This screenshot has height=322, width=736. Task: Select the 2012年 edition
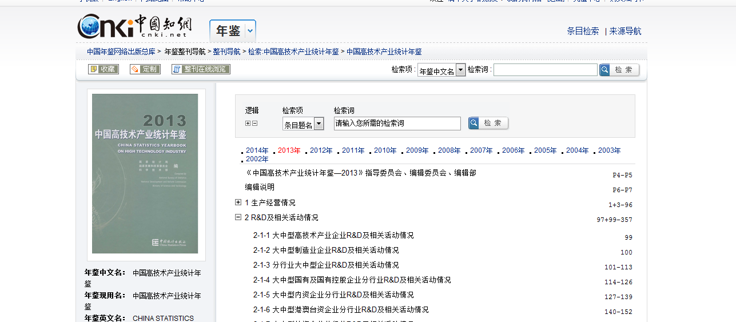[x=321, y=150]
